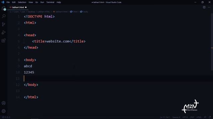Click the opening body tag on line 8

pos(30,60)
